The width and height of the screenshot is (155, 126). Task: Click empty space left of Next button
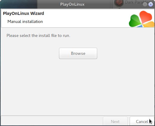52,121
